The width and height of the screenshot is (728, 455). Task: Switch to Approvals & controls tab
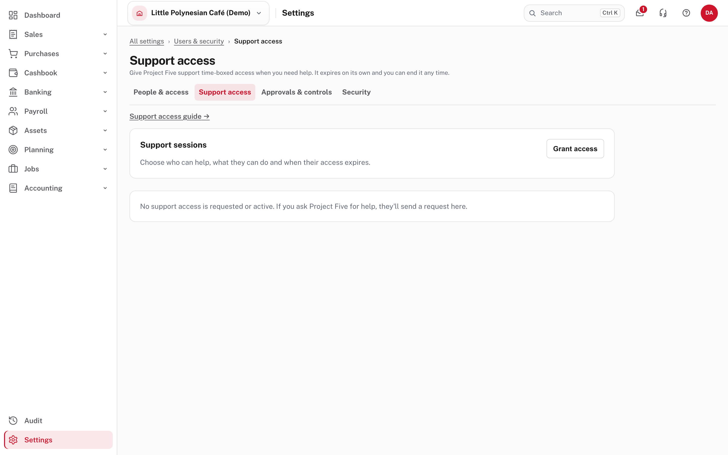[x=296, y=92]
